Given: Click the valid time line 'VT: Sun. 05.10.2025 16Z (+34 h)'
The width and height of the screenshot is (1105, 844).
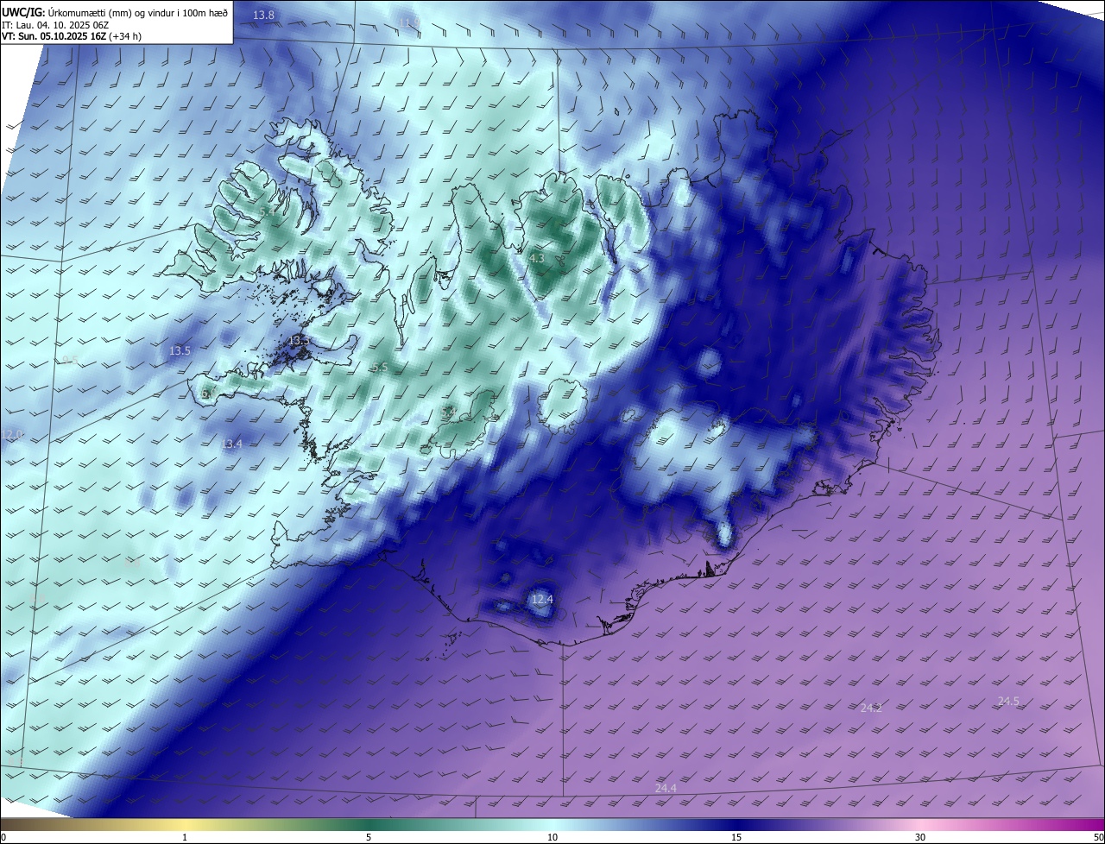Looking at the screenshot, I should [x=71, y=37].
